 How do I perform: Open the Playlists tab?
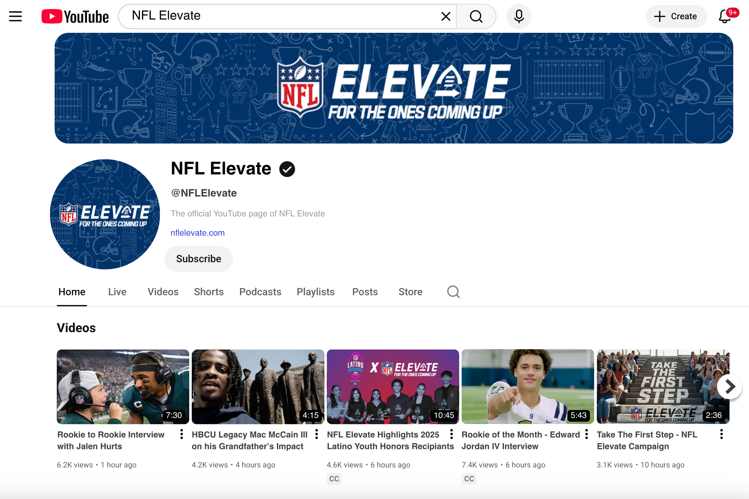315,291
